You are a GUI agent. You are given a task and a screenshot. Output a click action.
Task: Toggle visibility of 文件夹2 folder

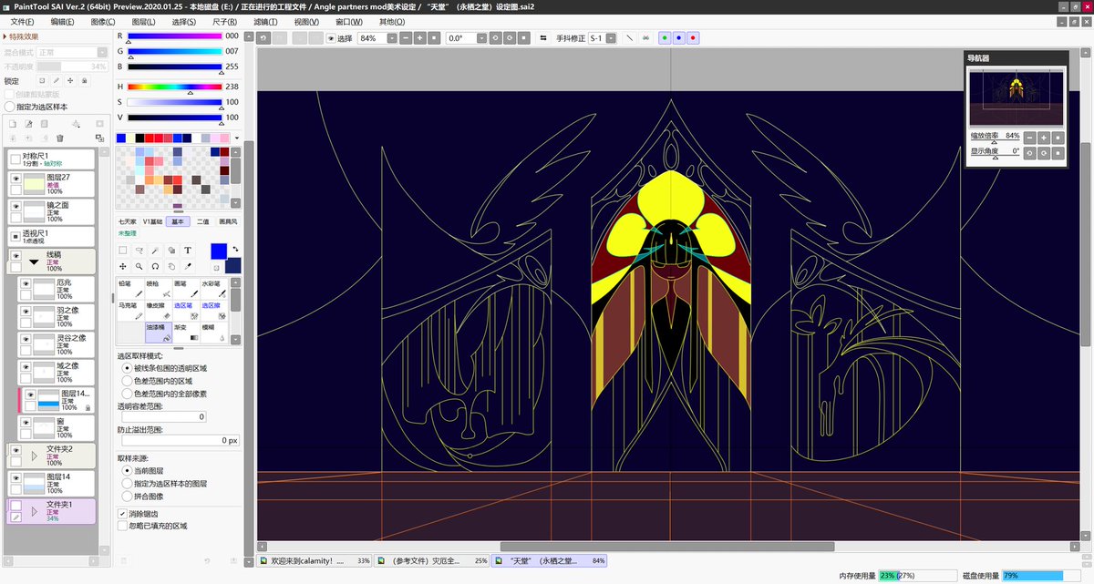click(15, 450)
